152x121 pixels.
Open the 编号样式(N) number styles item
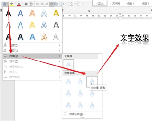pos(32,66)
